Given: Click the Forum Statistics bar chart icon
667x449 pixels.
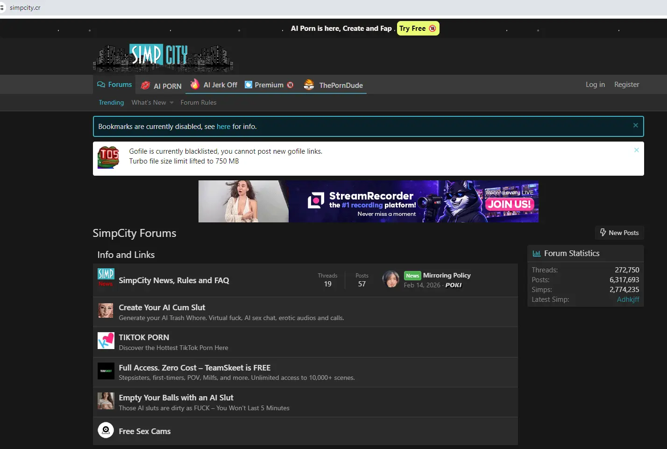Looking at the screenshot, I should tap(537, 254).
